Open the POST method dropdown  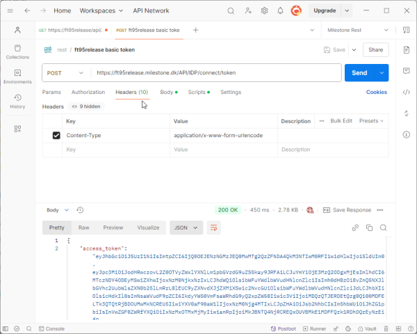pyautogui.click(x=65, y=73)
